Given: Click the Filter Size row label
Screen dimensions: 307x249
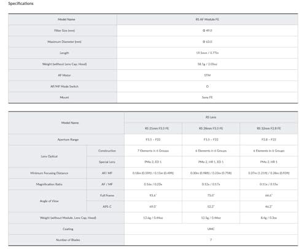Looking at the screenshot, I should click(64, 31).
